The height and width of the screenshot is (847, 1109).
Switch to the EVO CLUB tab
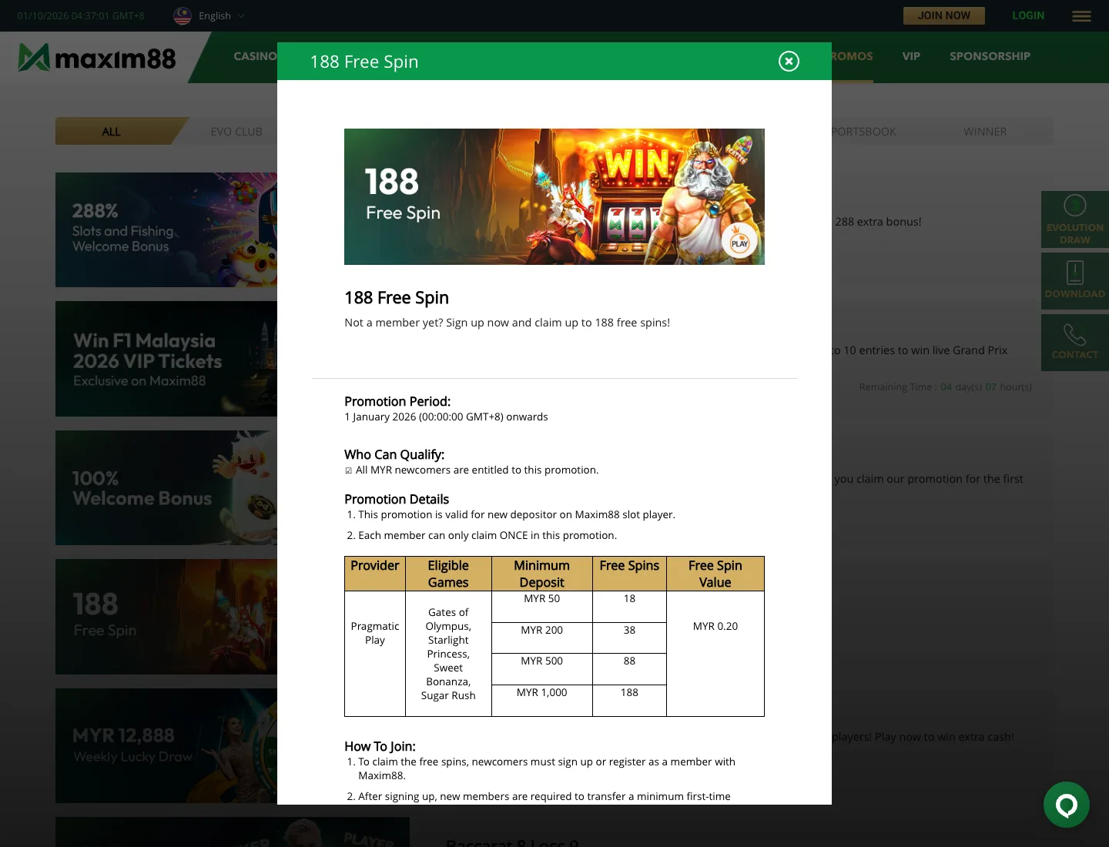pyautogui.click(x=236, y=132)
